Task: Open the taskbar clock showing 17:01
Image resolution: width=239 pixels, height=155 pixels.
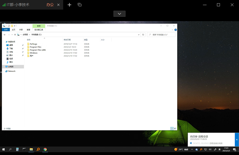Action: [226, 149]
